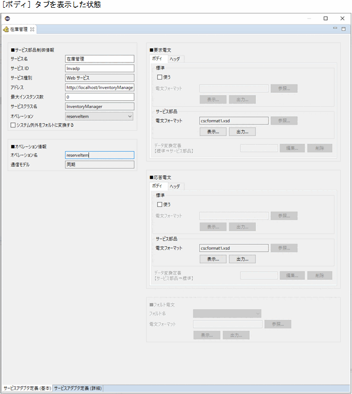The image size is (352, 394).
Task: Click データ変換定義 field in 応答電文
Action: coord(259,275)
